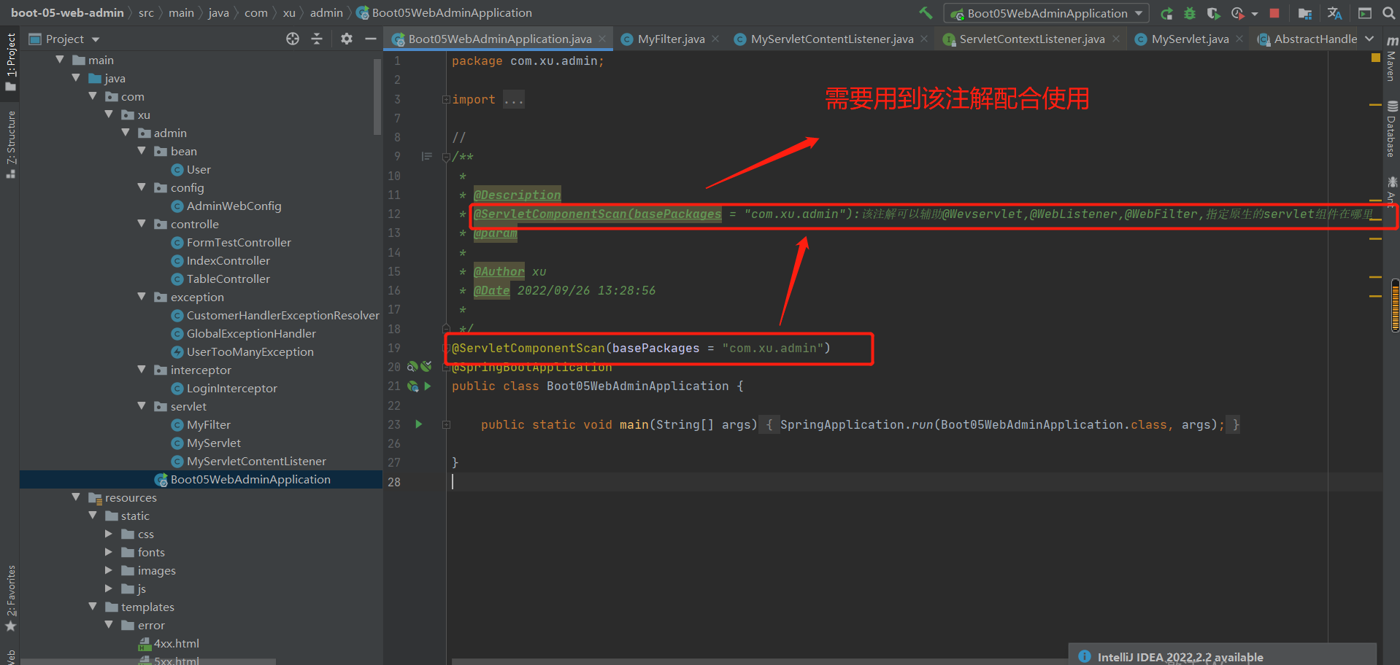Click the Debug bug icon
This screenshot has width=1400, height=665.
pyautogui.click(x=1190, y=13)
